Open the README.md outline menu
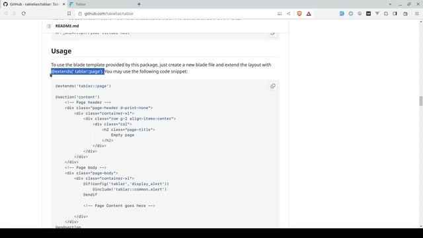Image resolution: width=423 pixels, height=238 pixels. coord(49,26)
